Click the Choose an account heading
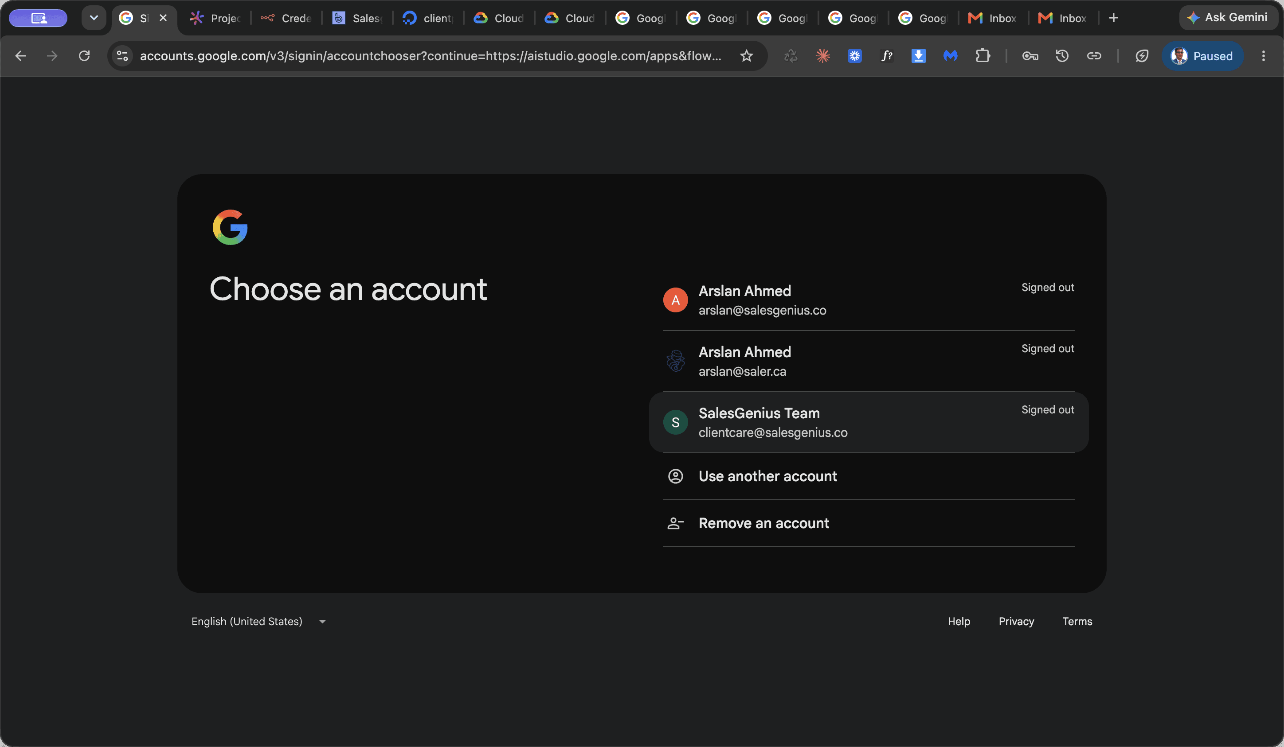The width and height of the screenshot is (1284, 747). coord(348,289)
